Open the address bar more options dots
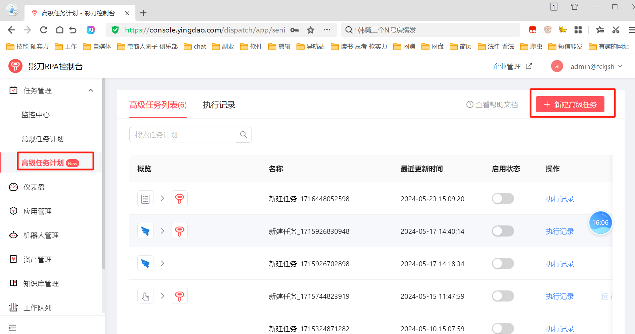The image size is (635, 334). click(x=327, y=30)
